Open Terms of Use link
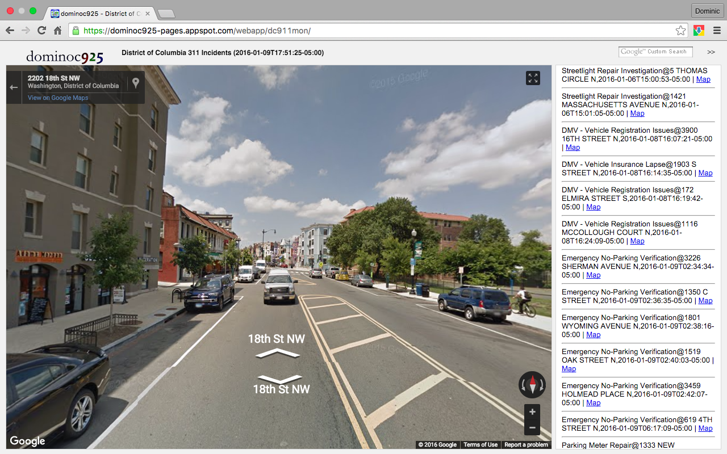Screen dimensions: 727x454 coord(481,445)
